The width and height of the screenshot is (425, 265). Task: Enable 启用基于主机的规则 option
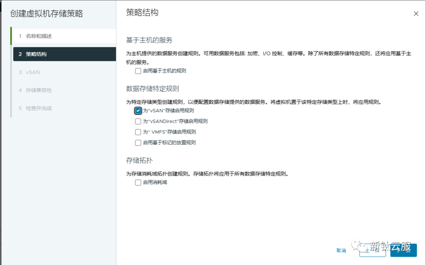(138, 71)
